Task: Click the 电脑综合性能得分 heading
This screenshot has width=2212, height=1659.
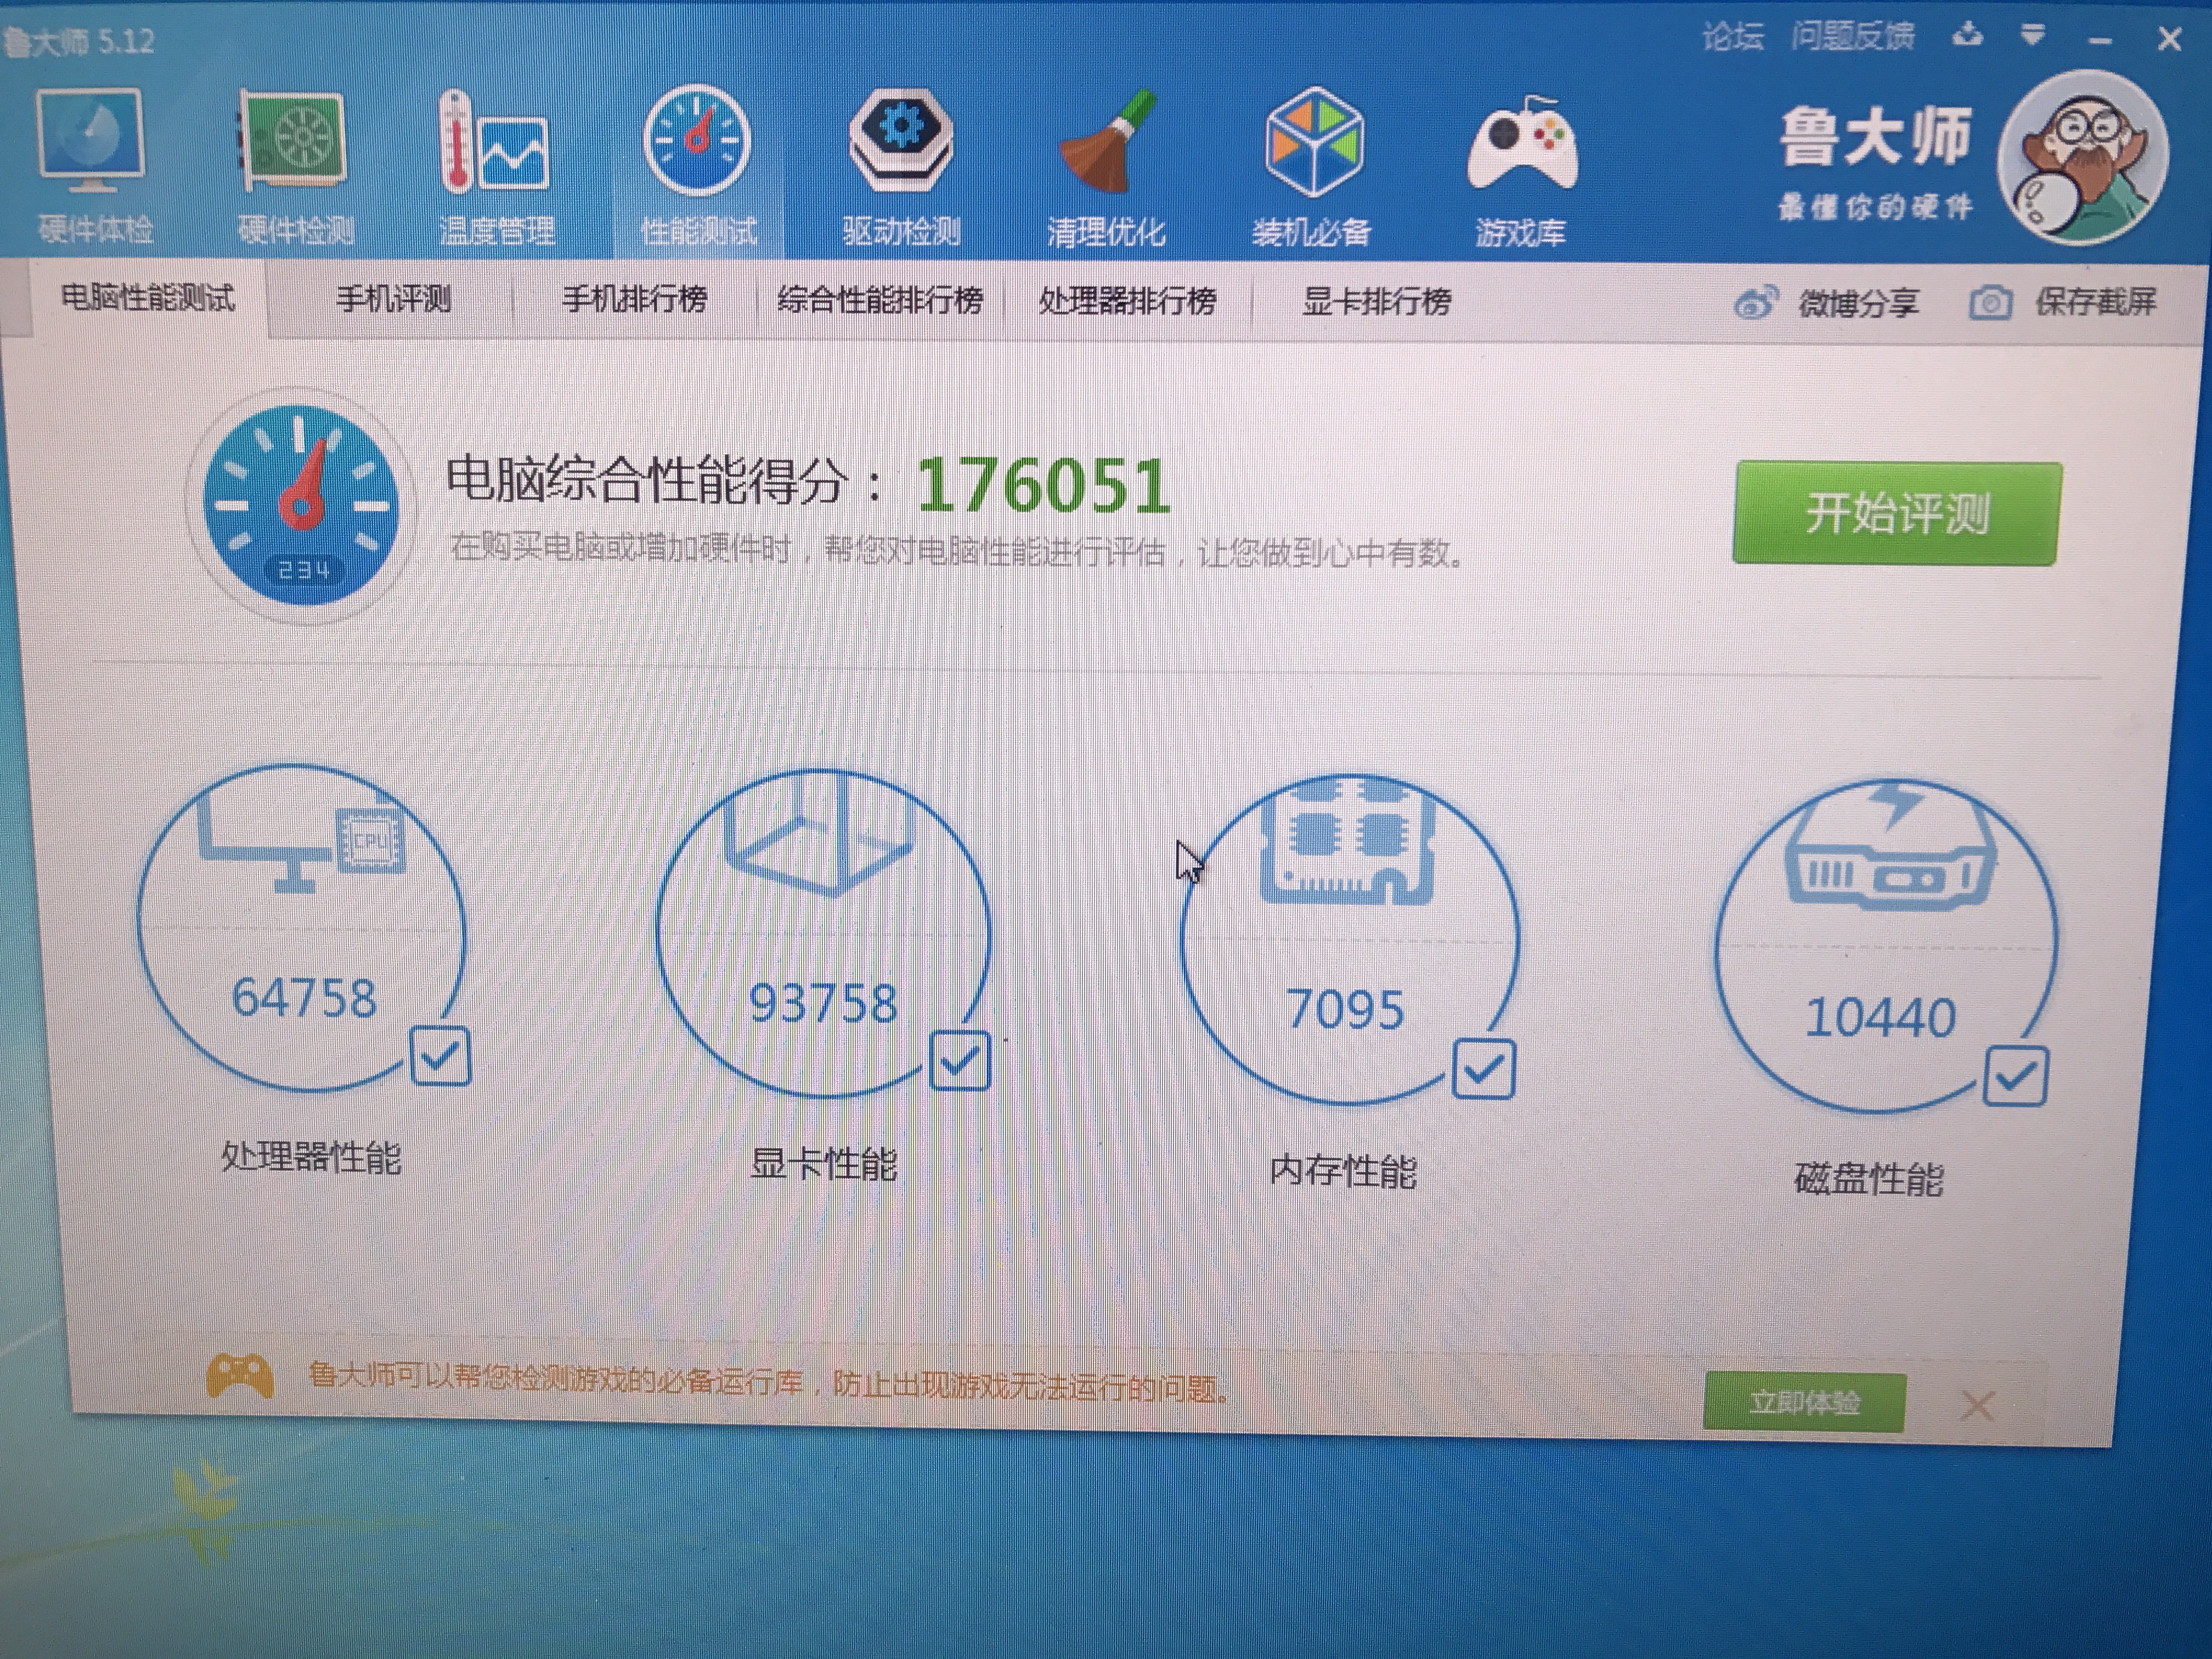Action: click(x=665, y=480)
